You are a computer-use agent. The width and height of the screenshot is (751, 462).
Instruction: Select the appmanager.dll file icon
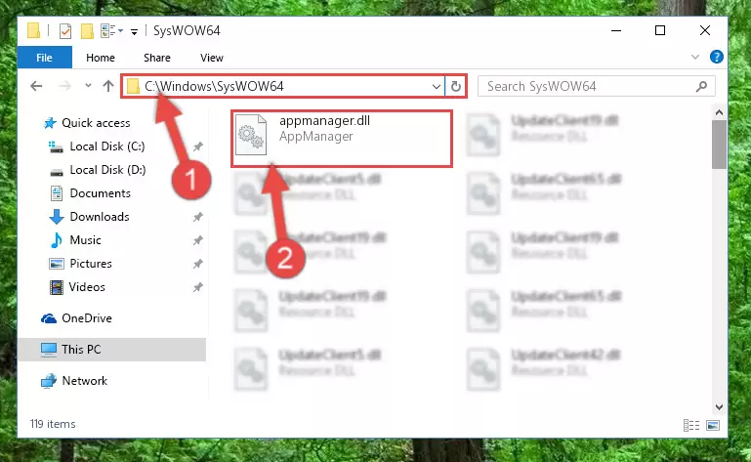point(251,135)
